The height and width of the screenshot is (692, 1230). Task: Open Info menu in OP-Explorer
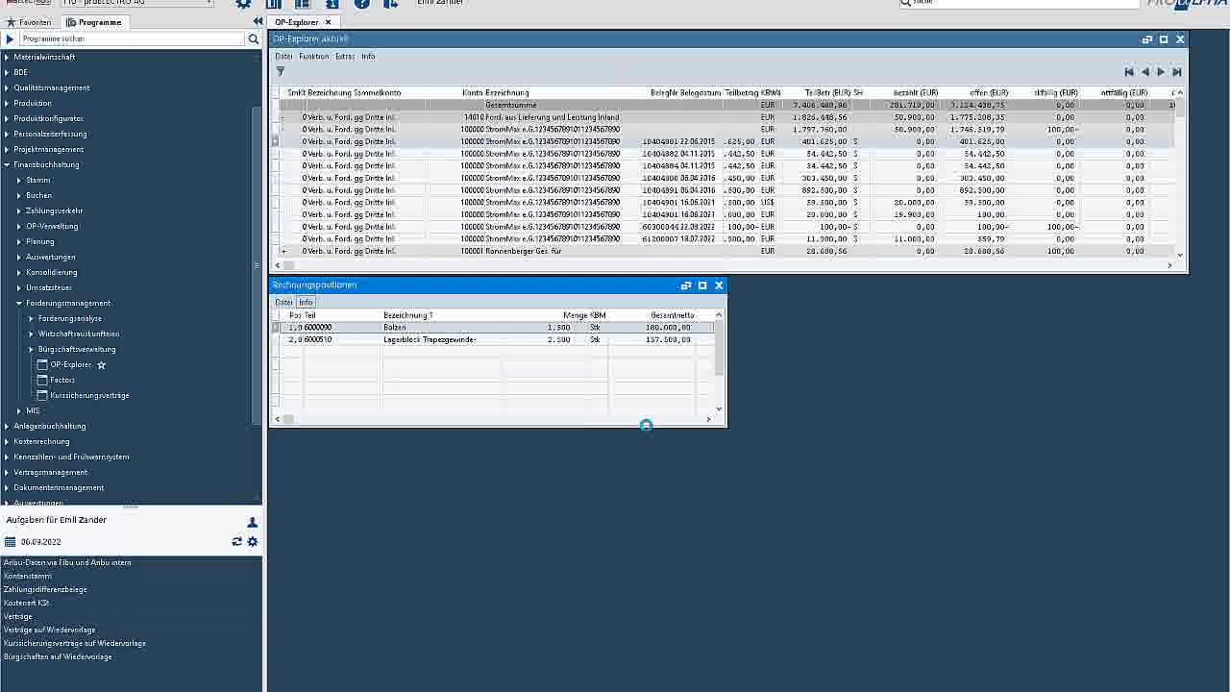coord(368,57)
